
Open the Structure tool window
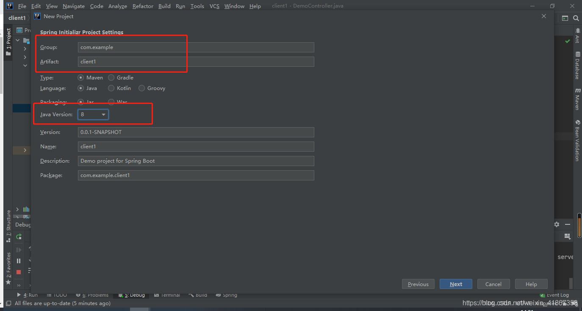8,226
